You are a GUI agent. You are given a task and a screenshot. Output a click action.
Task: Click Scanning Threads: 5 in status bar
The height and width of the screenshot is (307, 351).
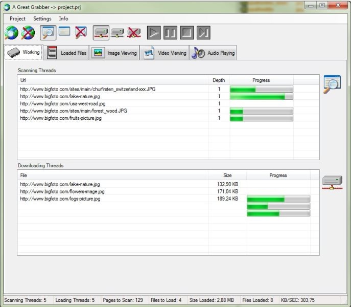26,300
